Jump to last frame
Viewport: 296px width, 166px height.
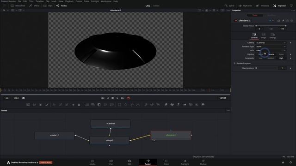tap(123, 98)
